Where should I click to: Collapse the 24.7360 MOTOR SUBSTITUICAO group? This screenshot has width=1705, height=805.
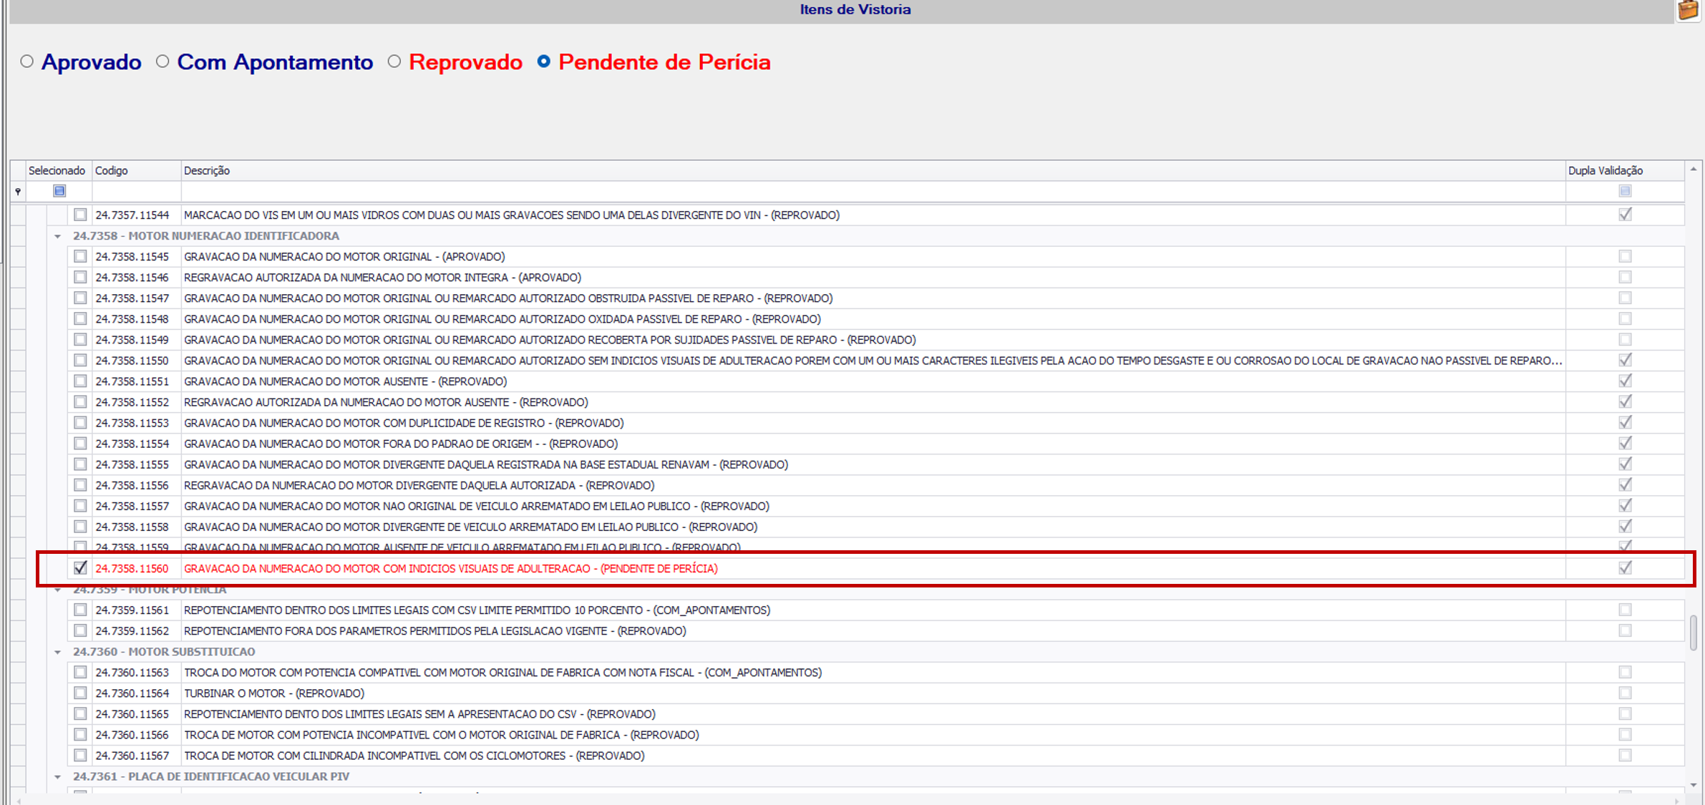click(x=57, y=652)
